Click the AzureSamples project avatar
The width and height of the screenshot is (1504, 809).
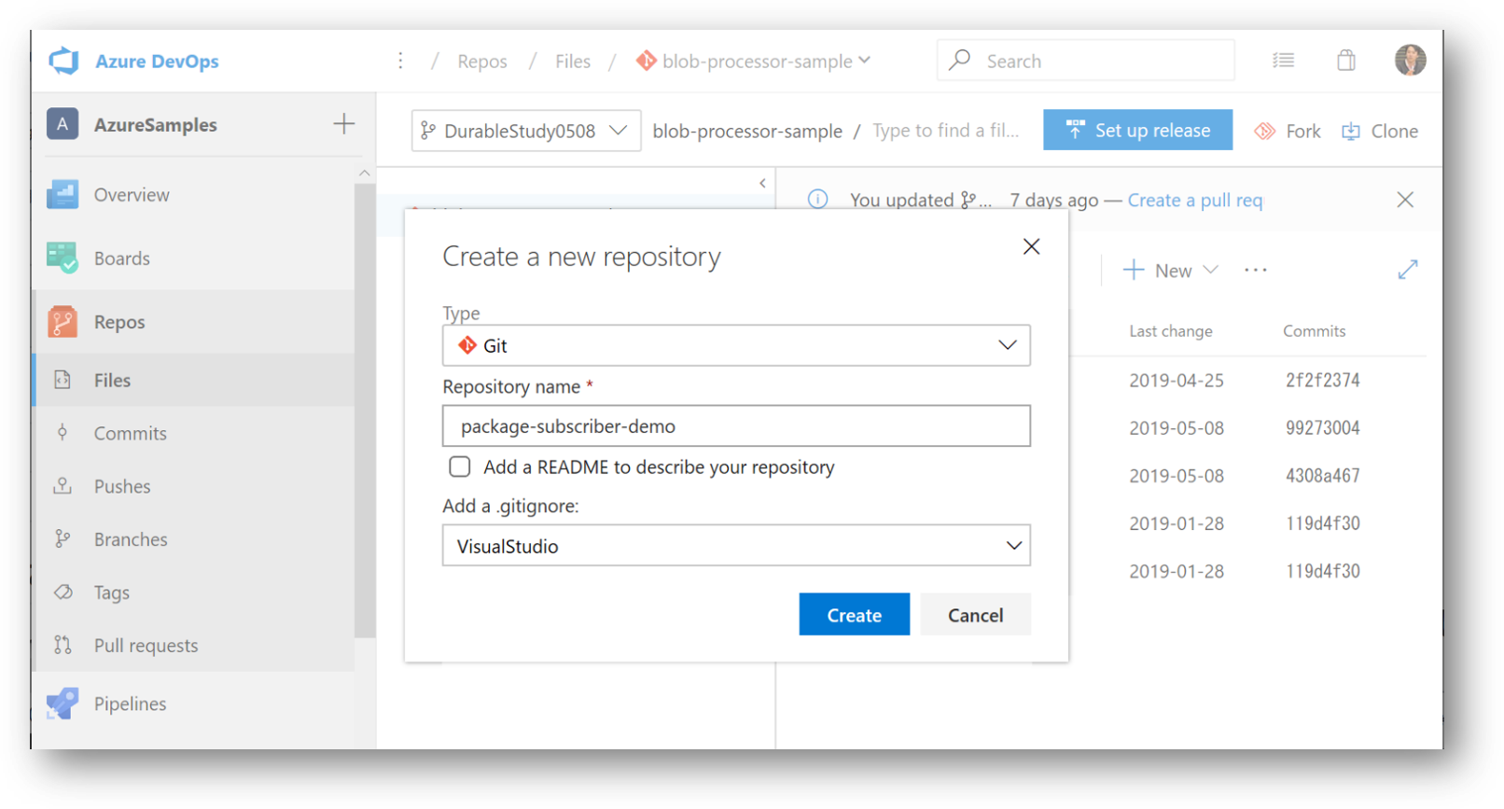[63, 124]
